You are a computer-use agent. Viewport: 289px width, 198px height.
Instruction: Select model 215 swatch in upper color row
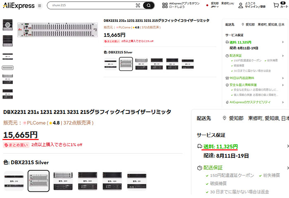click(110, 64)
